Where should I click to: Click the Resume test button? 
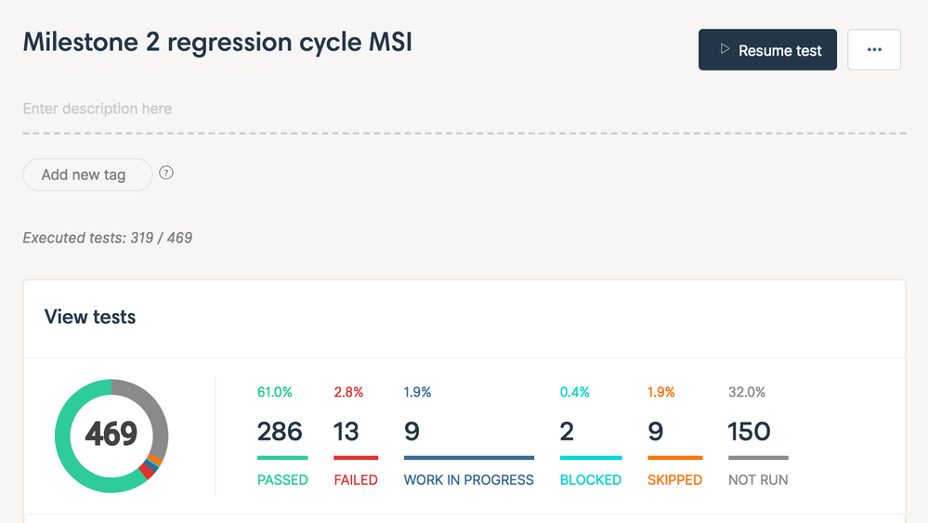click(767, 50)
